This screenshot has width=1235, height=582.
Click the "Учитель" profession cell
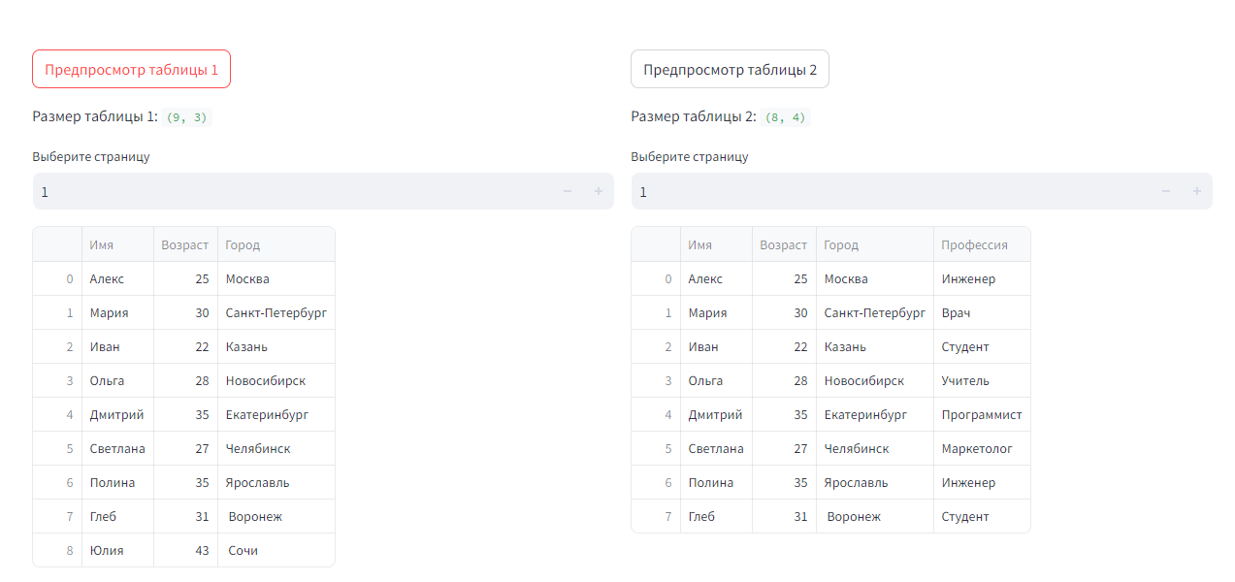[982, 380]
